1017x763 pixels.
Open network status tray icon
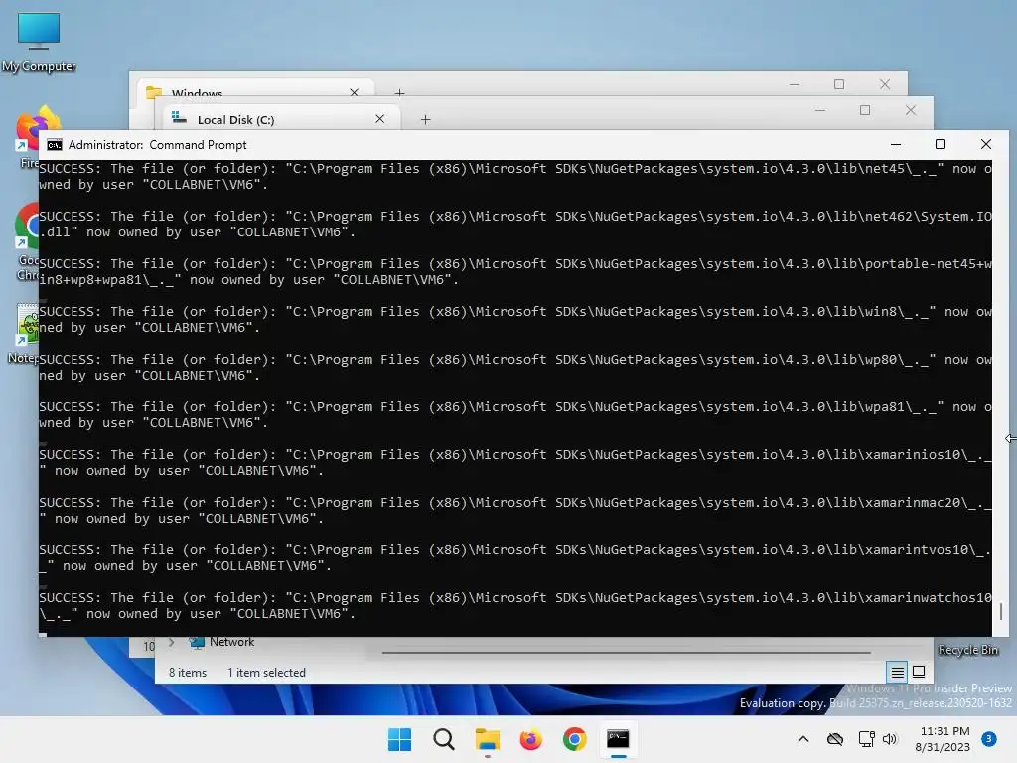coord(866,739)
